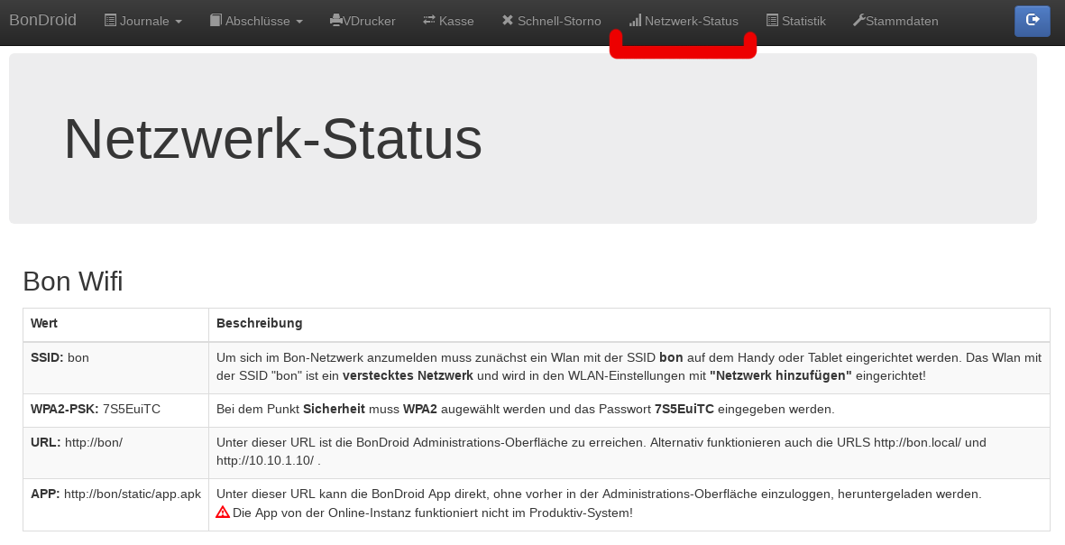Click the Kasse exchange arrows icon
1065x545 pixels.
(429, 21)
